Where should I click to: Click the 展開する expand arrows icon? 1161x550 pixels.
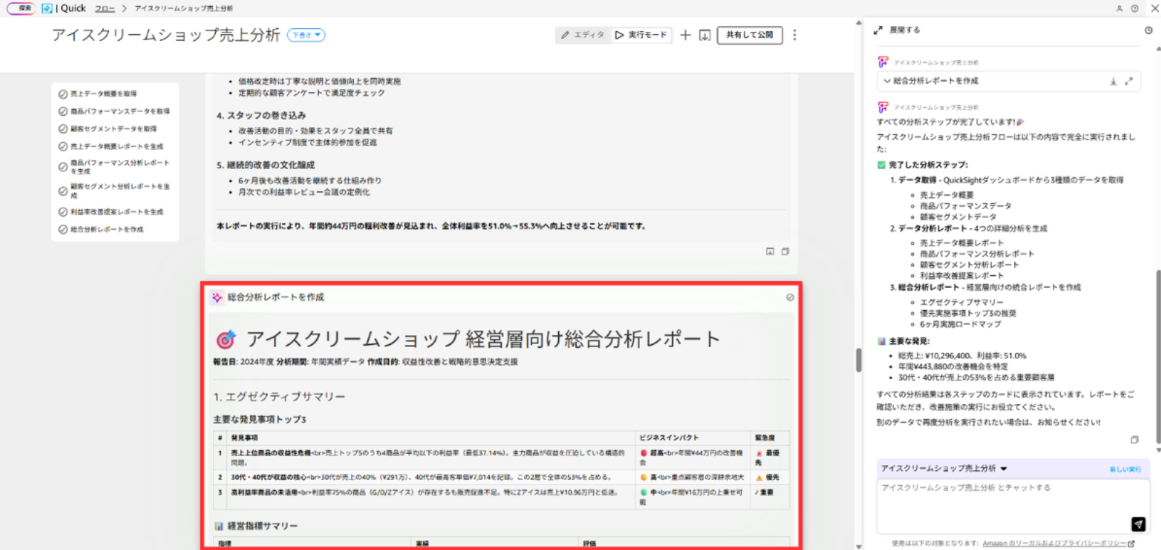click(x=878, y=30)
